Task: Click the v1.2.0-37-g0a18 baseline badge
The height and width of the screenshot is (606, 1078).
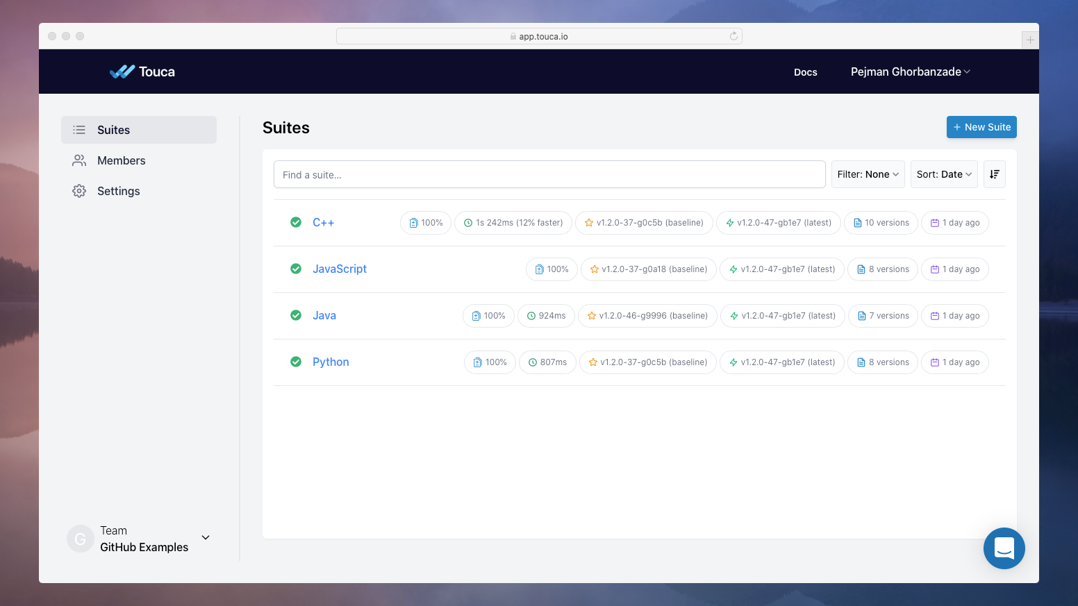Action: 647,269
